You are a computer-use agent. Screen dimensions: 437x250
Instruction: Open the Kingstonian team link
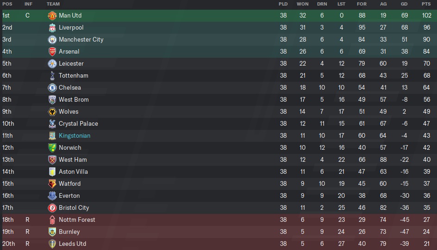click(75, 136)
